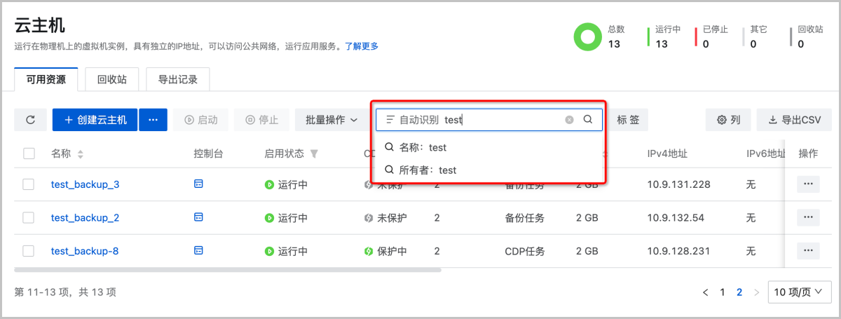Open console for test_backup_3
The width and height of the screenshot is (841, 319).
198,184
